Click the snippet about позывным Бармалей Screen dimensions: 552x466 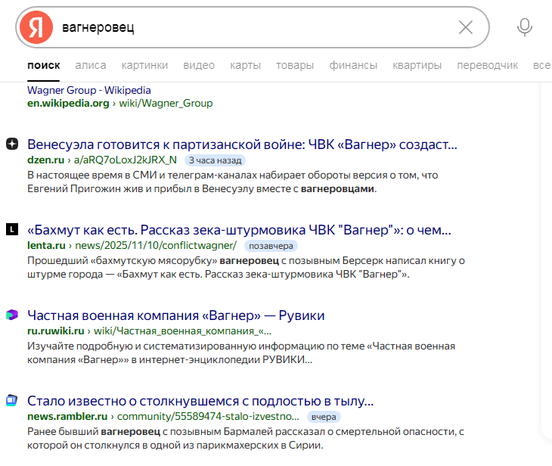pyautogui.click(x=246, y=439)
